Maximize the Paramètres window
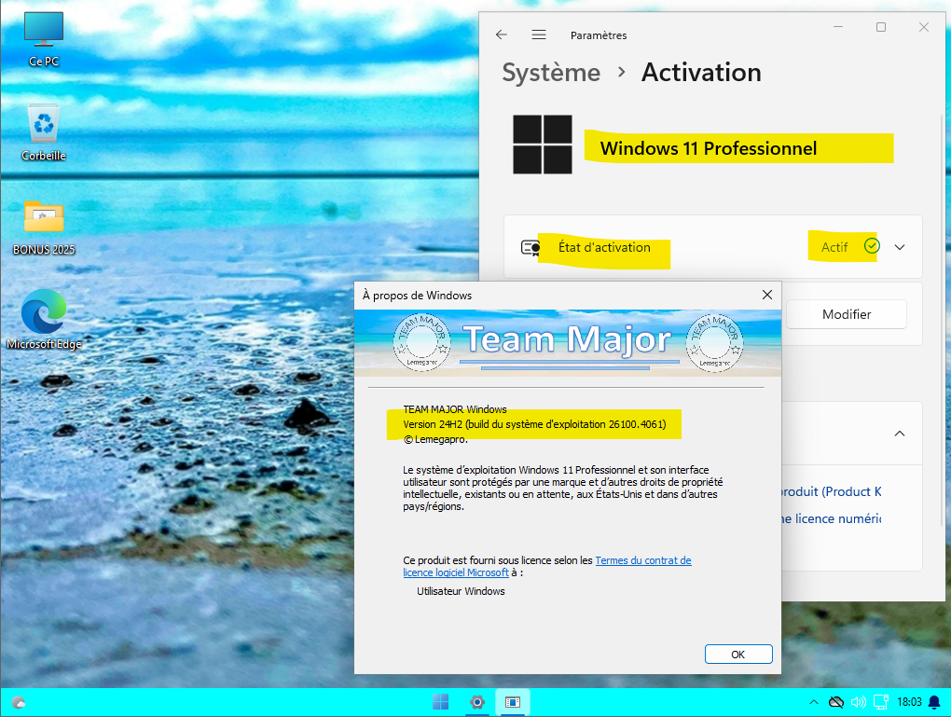The width and height of the screenshot is (951, 717). tap(881, 27)
